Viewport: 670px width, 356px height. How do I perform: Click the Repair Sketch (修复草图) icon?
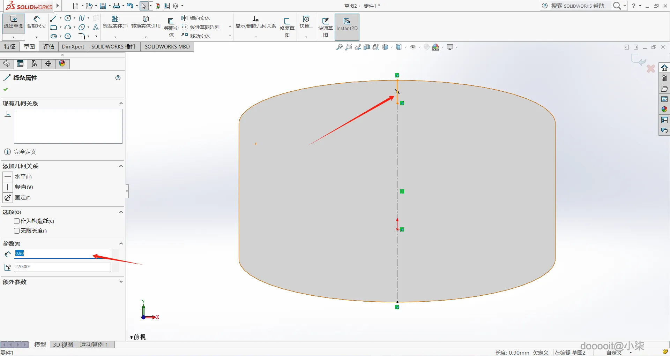(287, 25)
